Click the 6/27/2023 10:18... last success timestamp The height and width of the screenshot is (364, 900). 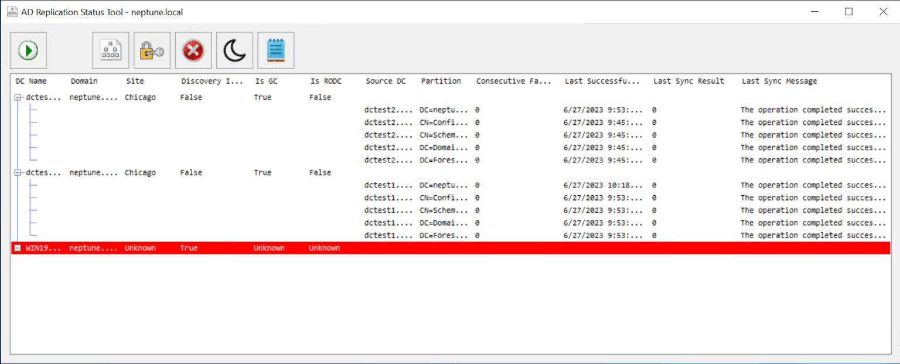click(x=603, y=185)
